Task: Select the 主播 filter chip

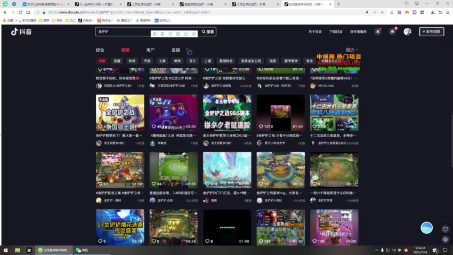Action: (208, 61)
